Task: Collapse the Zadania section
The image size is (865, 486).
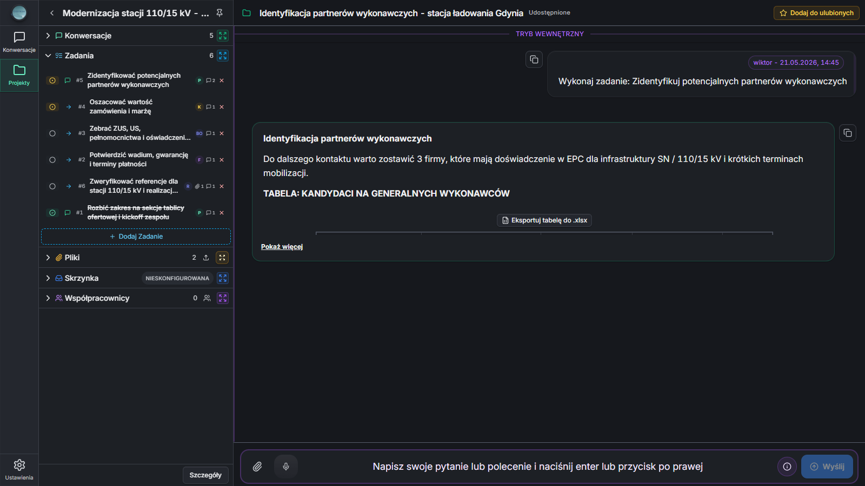Action: click(48, 56)
